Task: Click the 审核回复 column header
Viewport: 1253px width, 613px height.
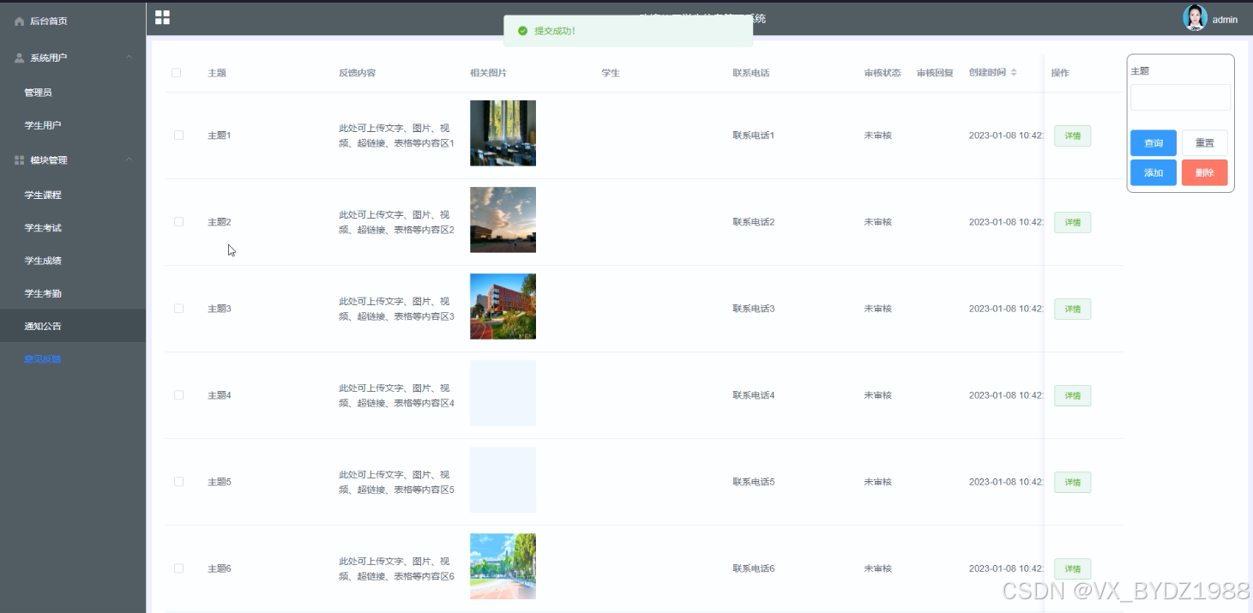Action: (x=935, y=73)
